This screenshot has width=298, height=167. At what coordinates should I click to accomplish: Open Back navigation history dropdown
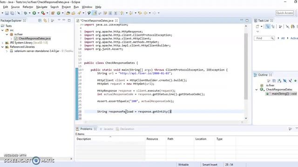pos(150,13)
